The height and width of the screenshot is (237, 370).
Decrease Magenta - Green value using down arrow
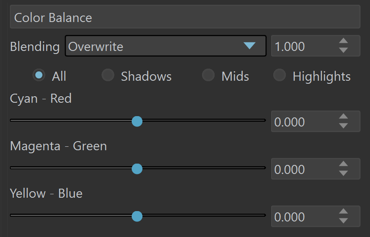[343, 173]
